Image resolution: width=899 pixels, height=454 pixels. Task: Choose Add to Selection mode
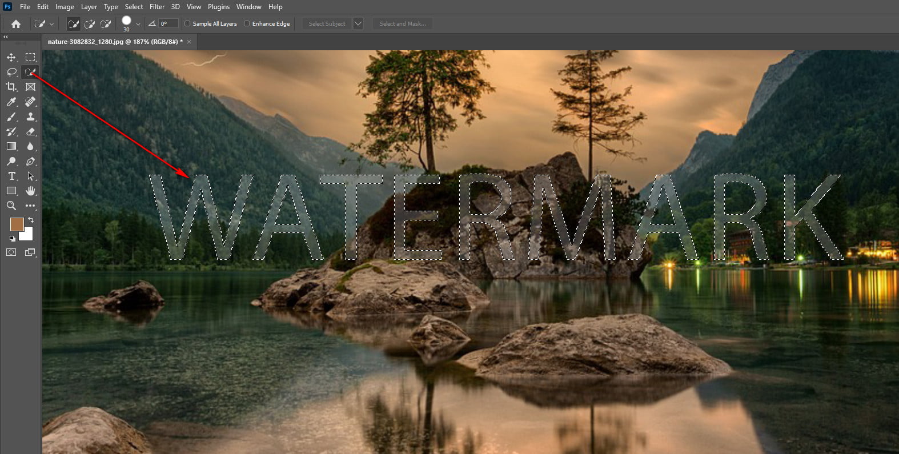(x=90, y=24)
